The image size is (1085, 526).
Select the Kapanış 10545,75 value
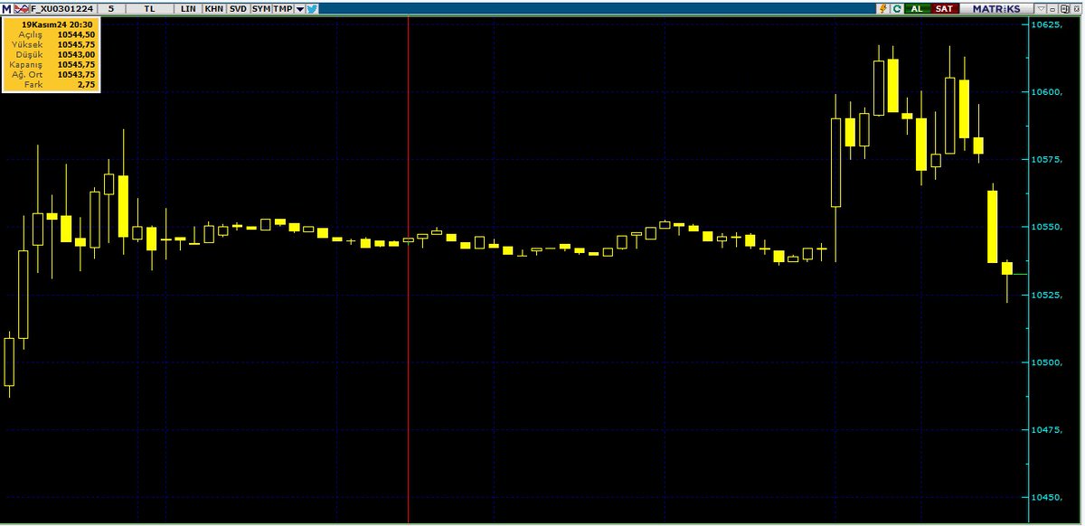75,65
